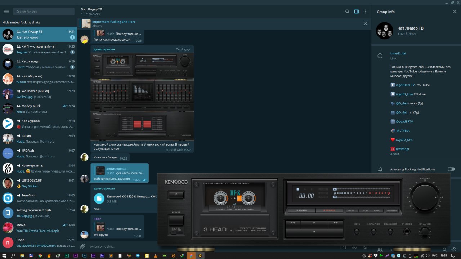Open the Kenwood stereo skin photo

pos(142,96)
